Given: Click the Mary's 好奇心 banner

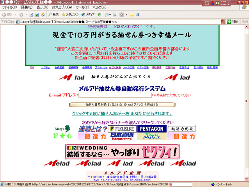Looking at the screenshot, I should click(62, 131).
